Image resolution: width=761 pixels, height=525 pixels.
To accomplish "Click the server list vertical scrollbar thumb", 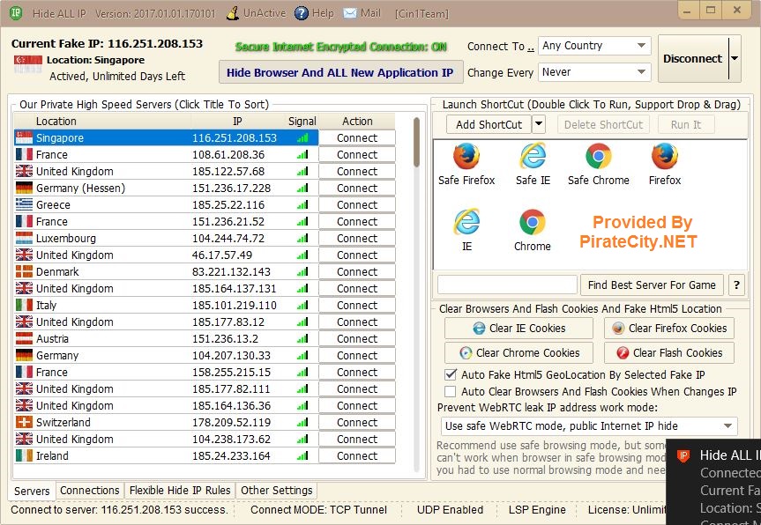I will [416, 142].
